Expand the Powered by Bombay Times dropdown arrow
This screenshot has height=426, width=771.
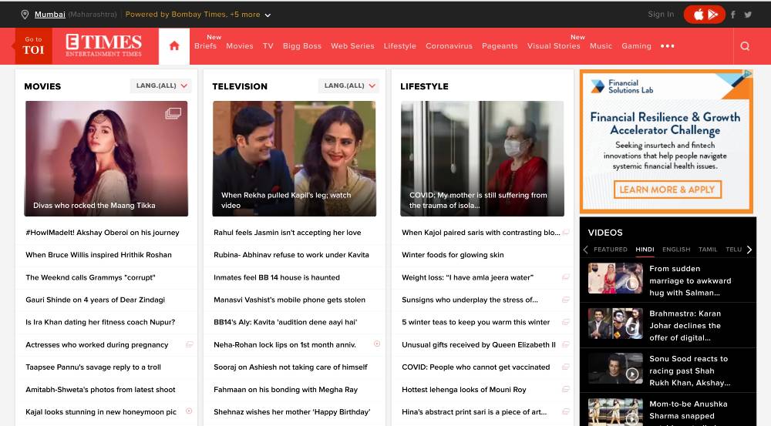268,15
